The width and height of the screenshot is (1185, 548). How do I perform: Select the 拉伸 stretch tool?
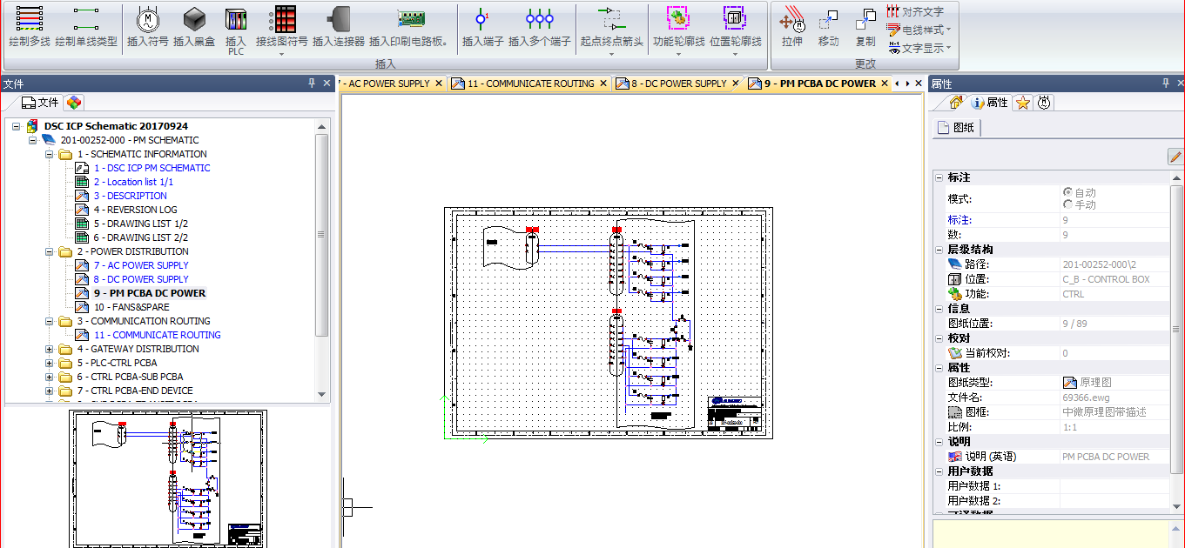[x=791, y=26]
